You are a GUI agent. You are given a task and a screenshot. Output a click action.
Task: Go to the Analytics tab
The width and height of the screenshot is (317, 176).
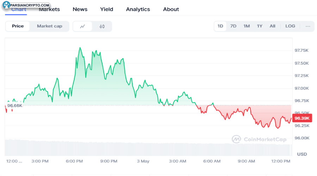(138, 9)
